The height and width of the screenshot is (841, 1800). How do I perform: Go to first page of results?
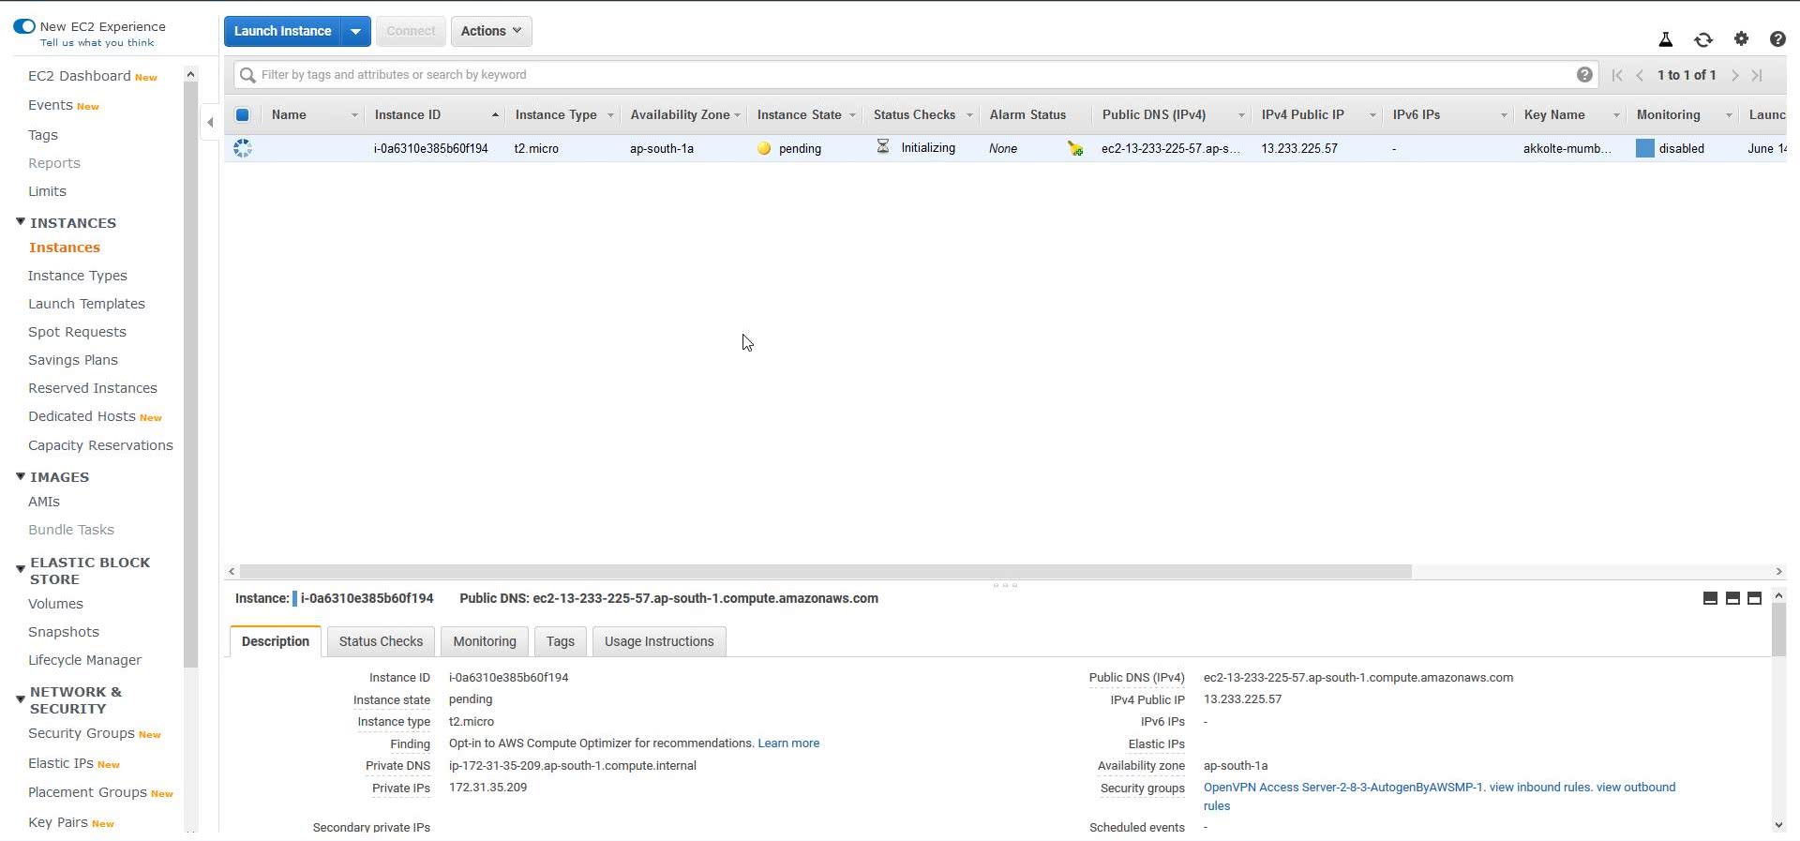click(x=1617, y=75)
